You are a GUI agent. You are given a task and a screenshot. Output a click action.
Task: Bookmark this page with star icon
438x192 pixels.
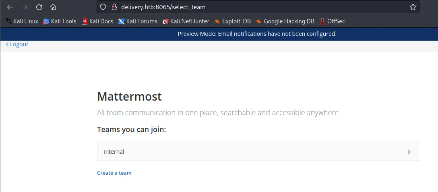point(413,7)
